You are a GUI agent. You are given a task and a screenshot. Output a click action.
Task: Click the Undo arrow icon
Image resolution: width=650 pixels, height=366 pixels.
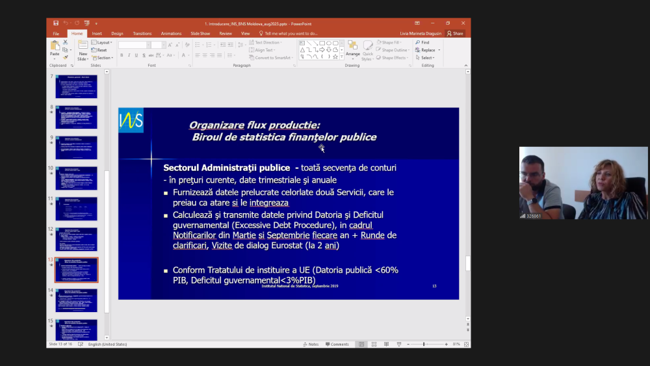tap(66, 23)
